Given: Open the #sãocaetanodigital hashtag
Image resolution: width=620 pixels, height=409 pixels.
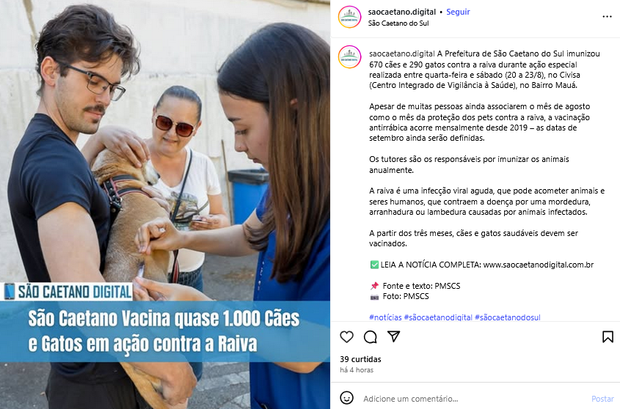Looking at the screenshot, I should [438, 317].
